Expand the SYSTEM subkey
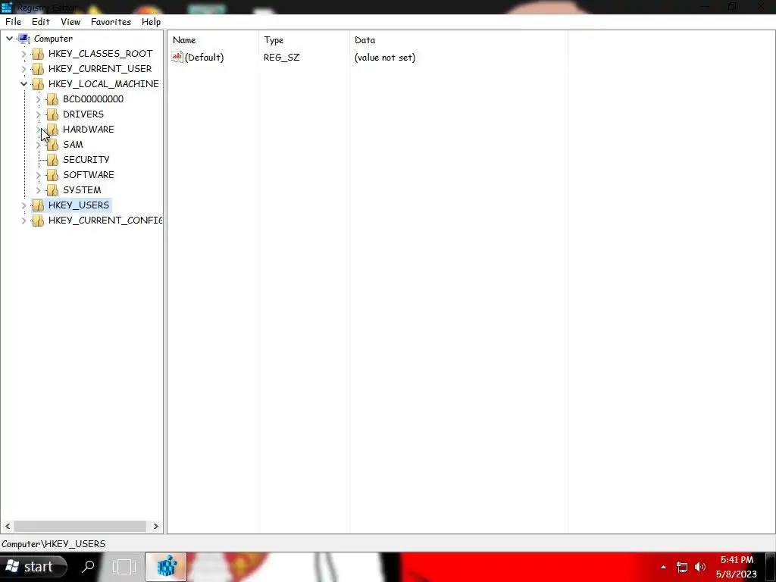 (x=38, y=190)
